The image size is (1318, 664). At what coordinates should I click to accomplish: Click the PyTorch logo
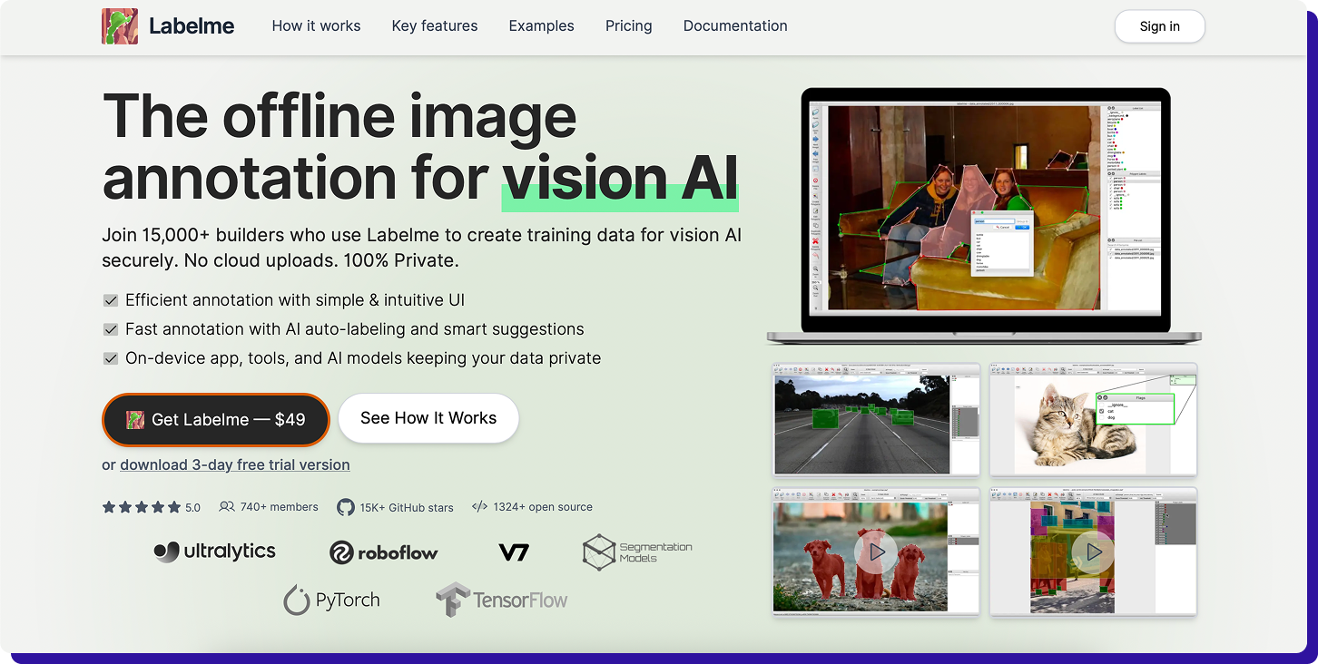pyautogui.click(x=331, y=600)
